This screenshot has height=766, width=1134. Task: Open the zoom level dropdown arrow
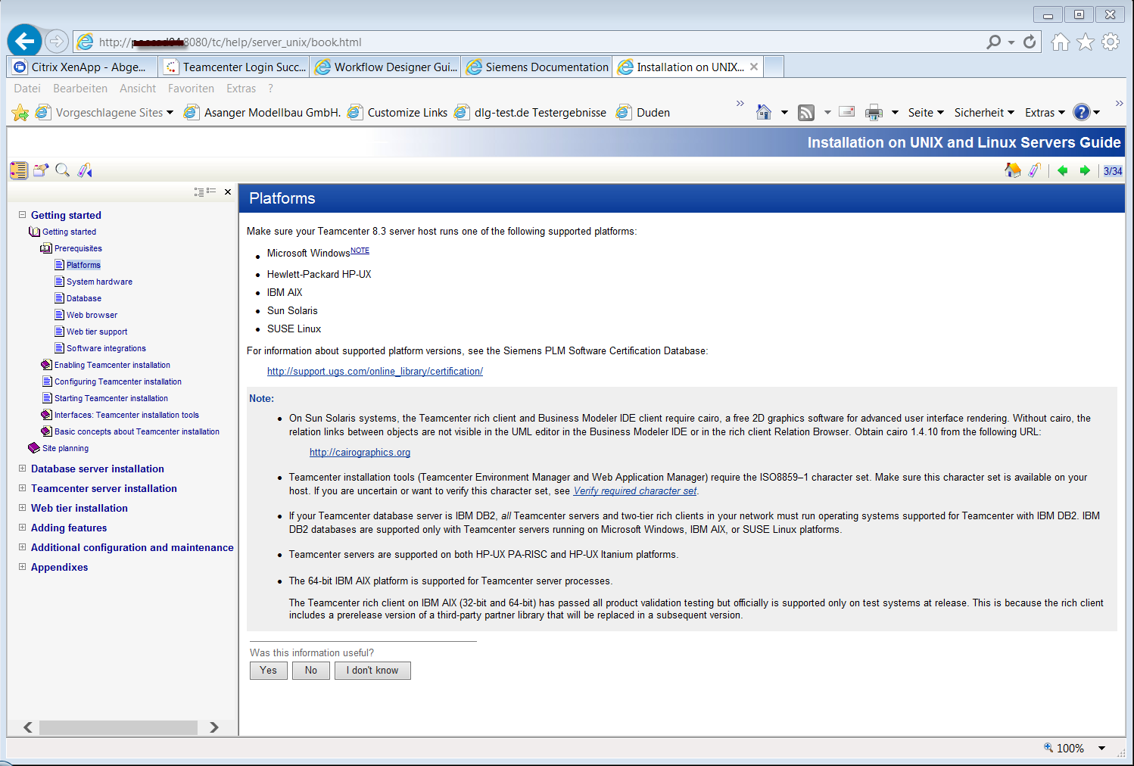[1102, 749]
